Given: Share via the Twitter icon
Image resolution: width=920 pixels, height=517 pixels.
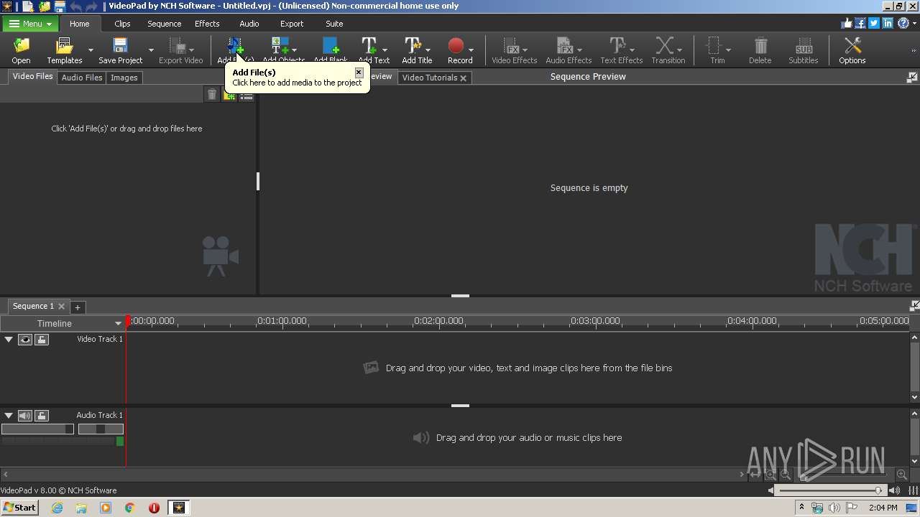Looking at the screenshot, I should click(874, 23).
